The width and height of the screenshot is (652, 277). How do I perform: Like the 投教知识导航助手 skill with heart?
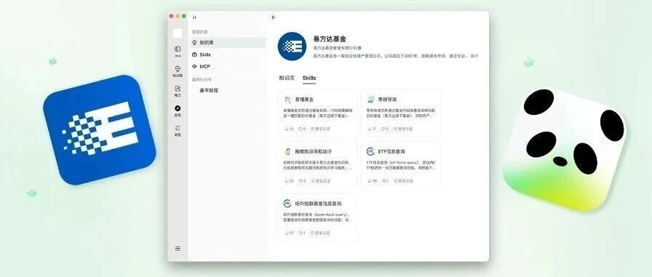point(302,180)
